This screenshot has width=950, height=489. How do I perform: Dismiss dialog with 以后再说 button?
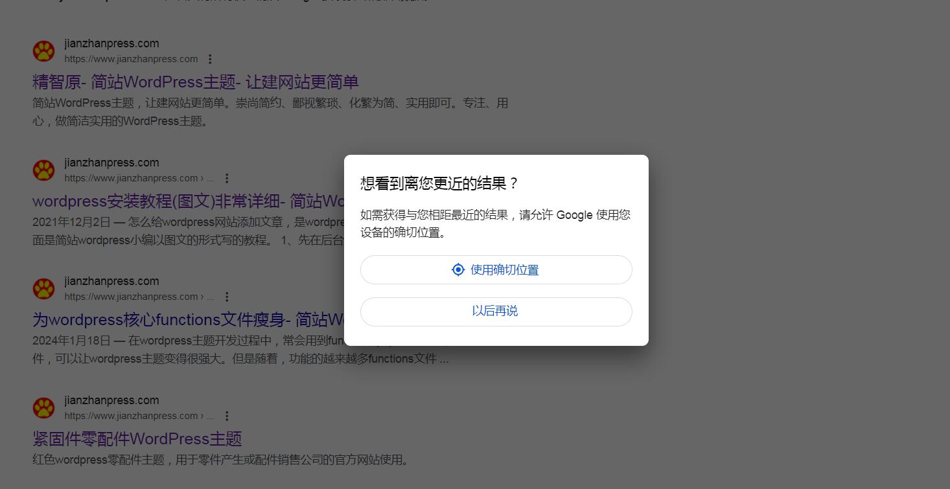tap(496, 312)
